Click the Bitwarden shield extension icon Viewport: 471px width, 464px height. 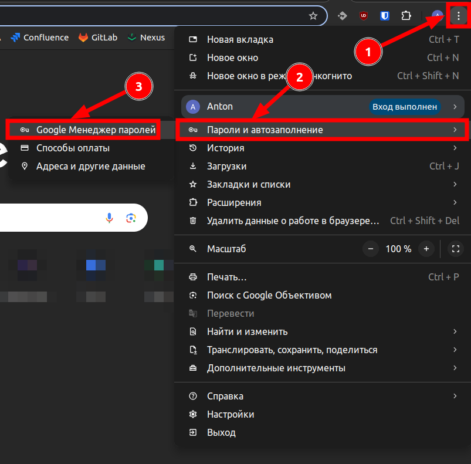pos(385,16)
